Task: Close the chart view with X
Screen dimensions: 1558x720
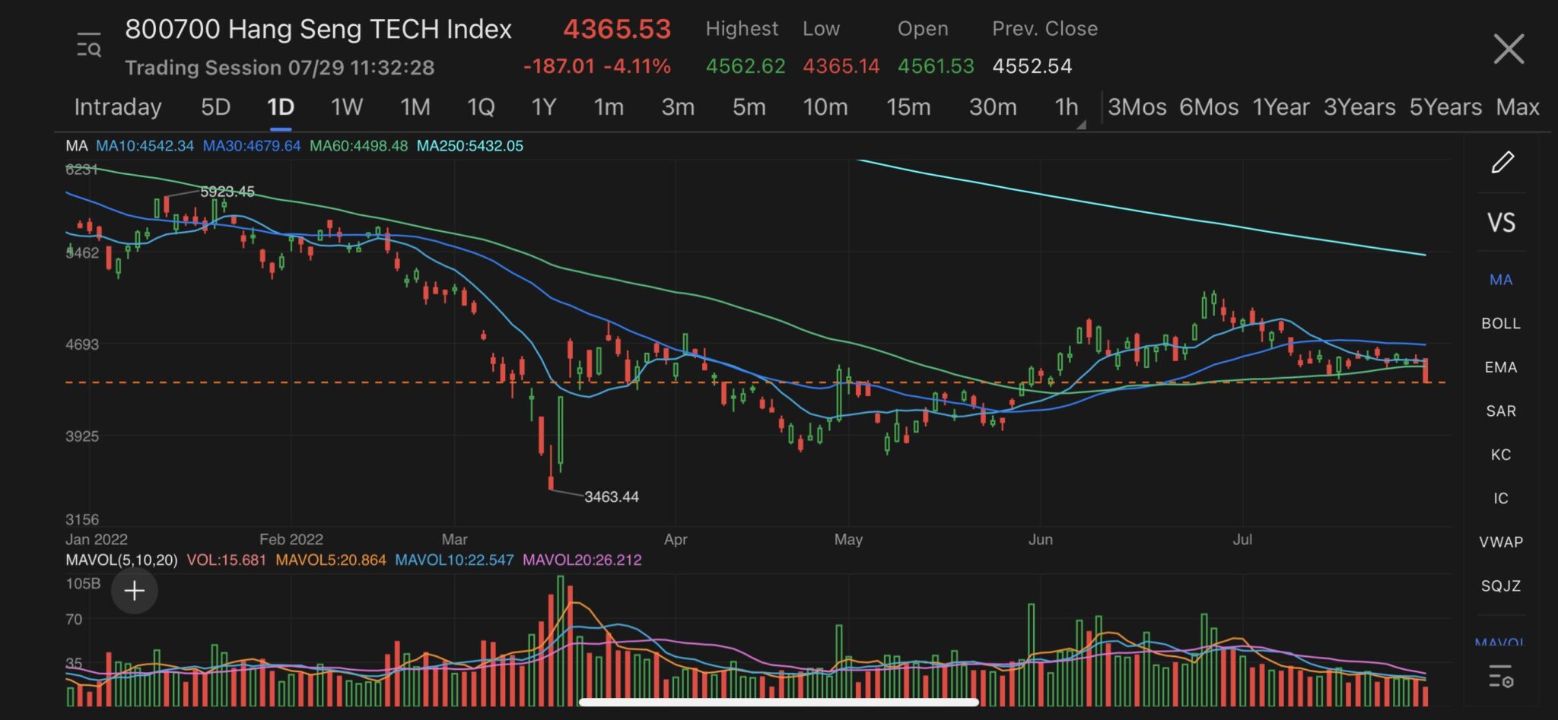Action: (1509, 49)
